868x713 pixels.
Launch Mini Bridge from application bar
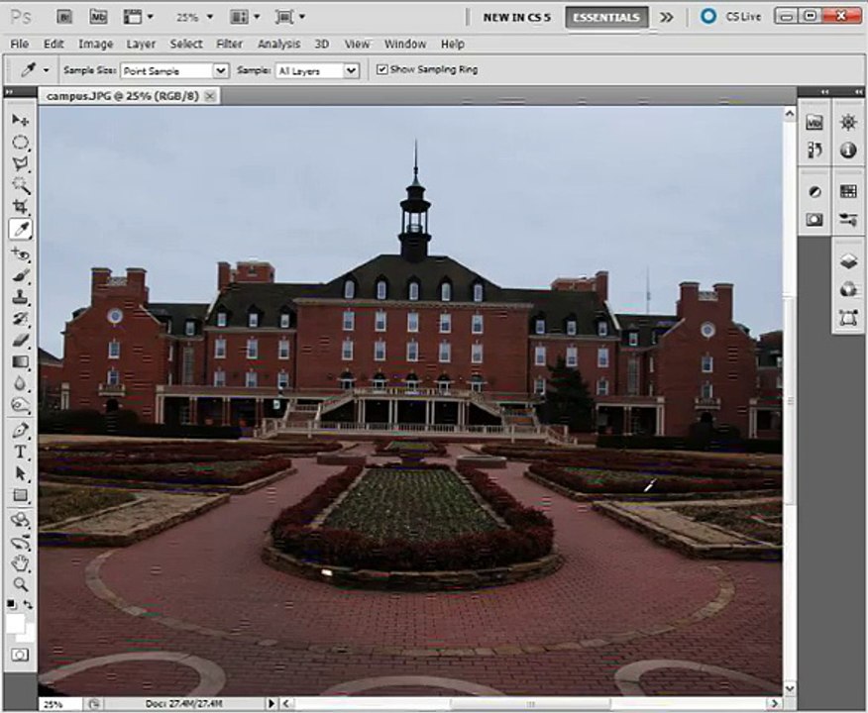pos(98,17)
